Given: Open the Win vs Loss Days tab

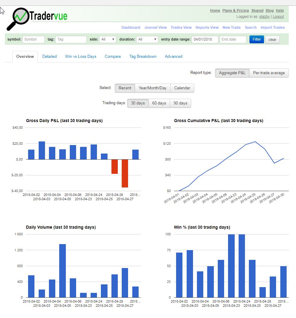Looking at the screenshot, I should [81, 56].
